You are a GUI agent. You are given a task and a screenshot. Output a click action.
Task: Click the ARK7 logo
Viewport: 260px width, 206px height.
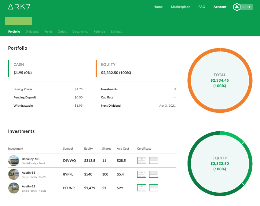click(x=19, y=7)
